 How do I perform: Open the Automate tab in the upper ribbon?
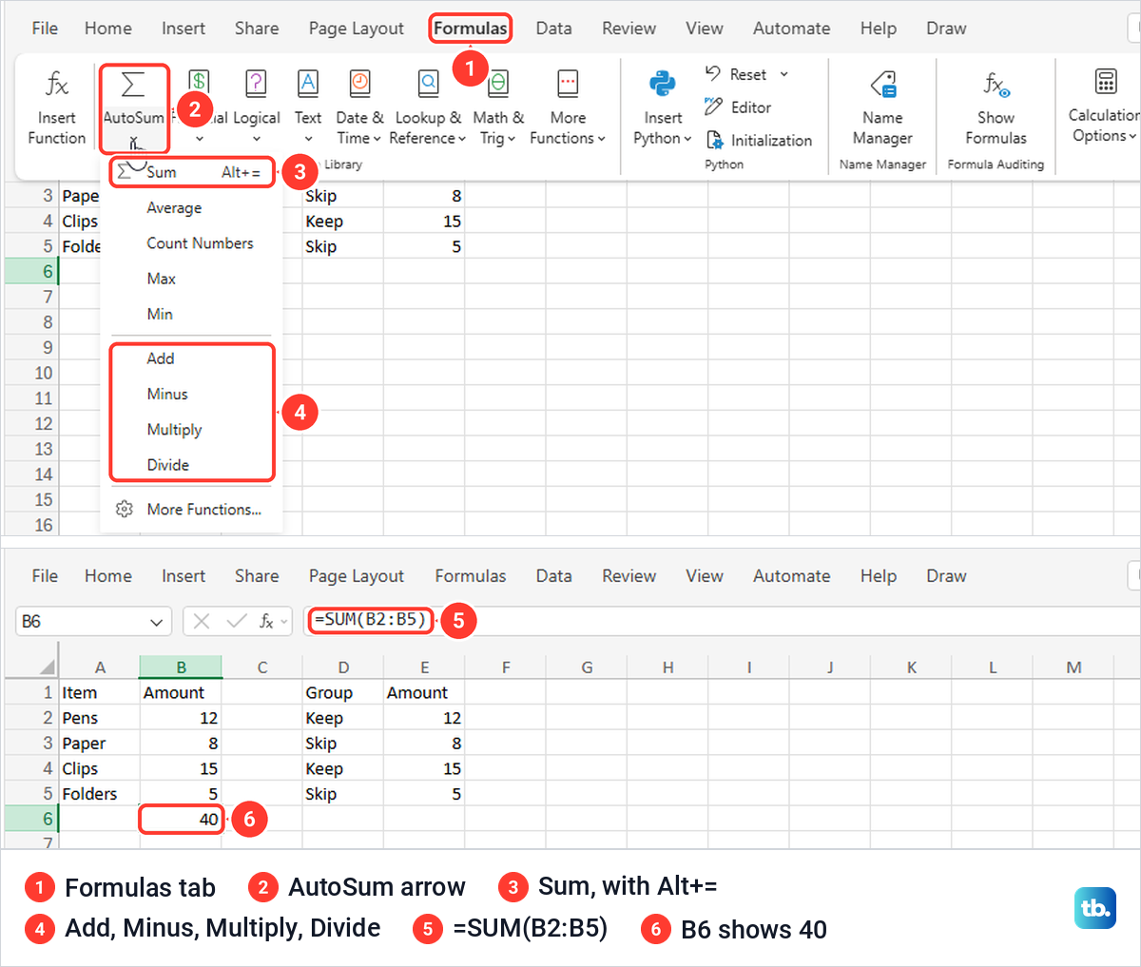coord(791,29)
